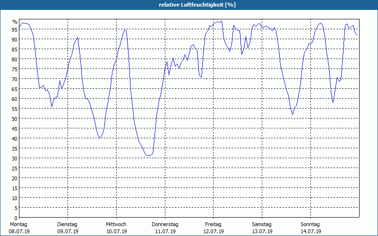
Task: Click the 75 value on the y-axis
Action: (x=15, y=69)
